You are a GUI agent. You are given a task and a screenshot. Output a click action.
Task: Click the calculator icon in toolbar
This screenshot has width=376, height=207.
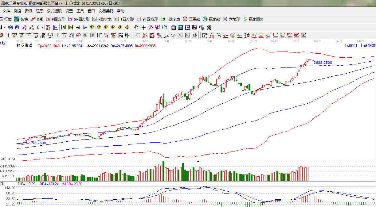(x=181, y=27)
